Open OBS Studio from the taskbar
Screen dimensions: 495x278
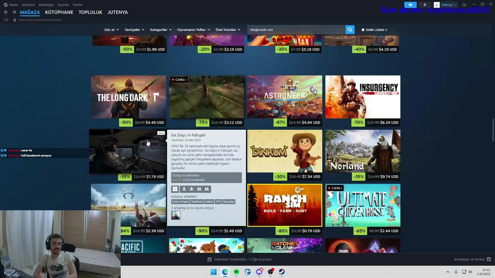coord(270,272)
